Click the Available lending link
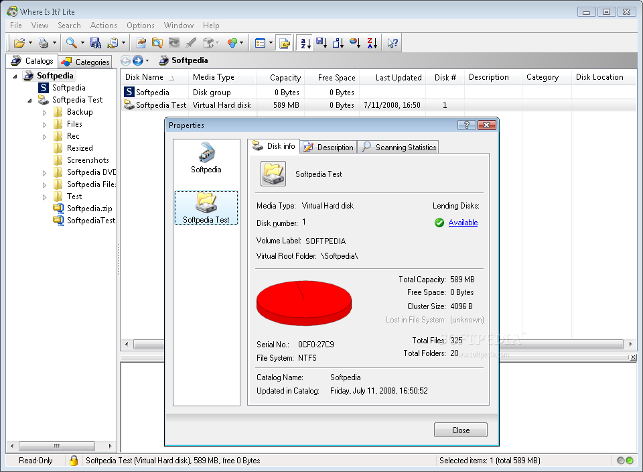 point(463,223)
